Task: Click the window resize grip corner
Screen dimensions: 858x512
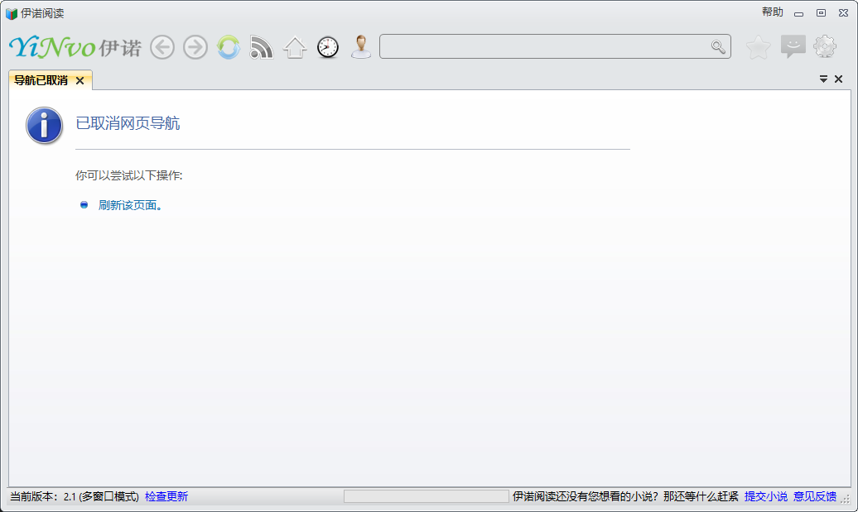Action: point(846,499)
